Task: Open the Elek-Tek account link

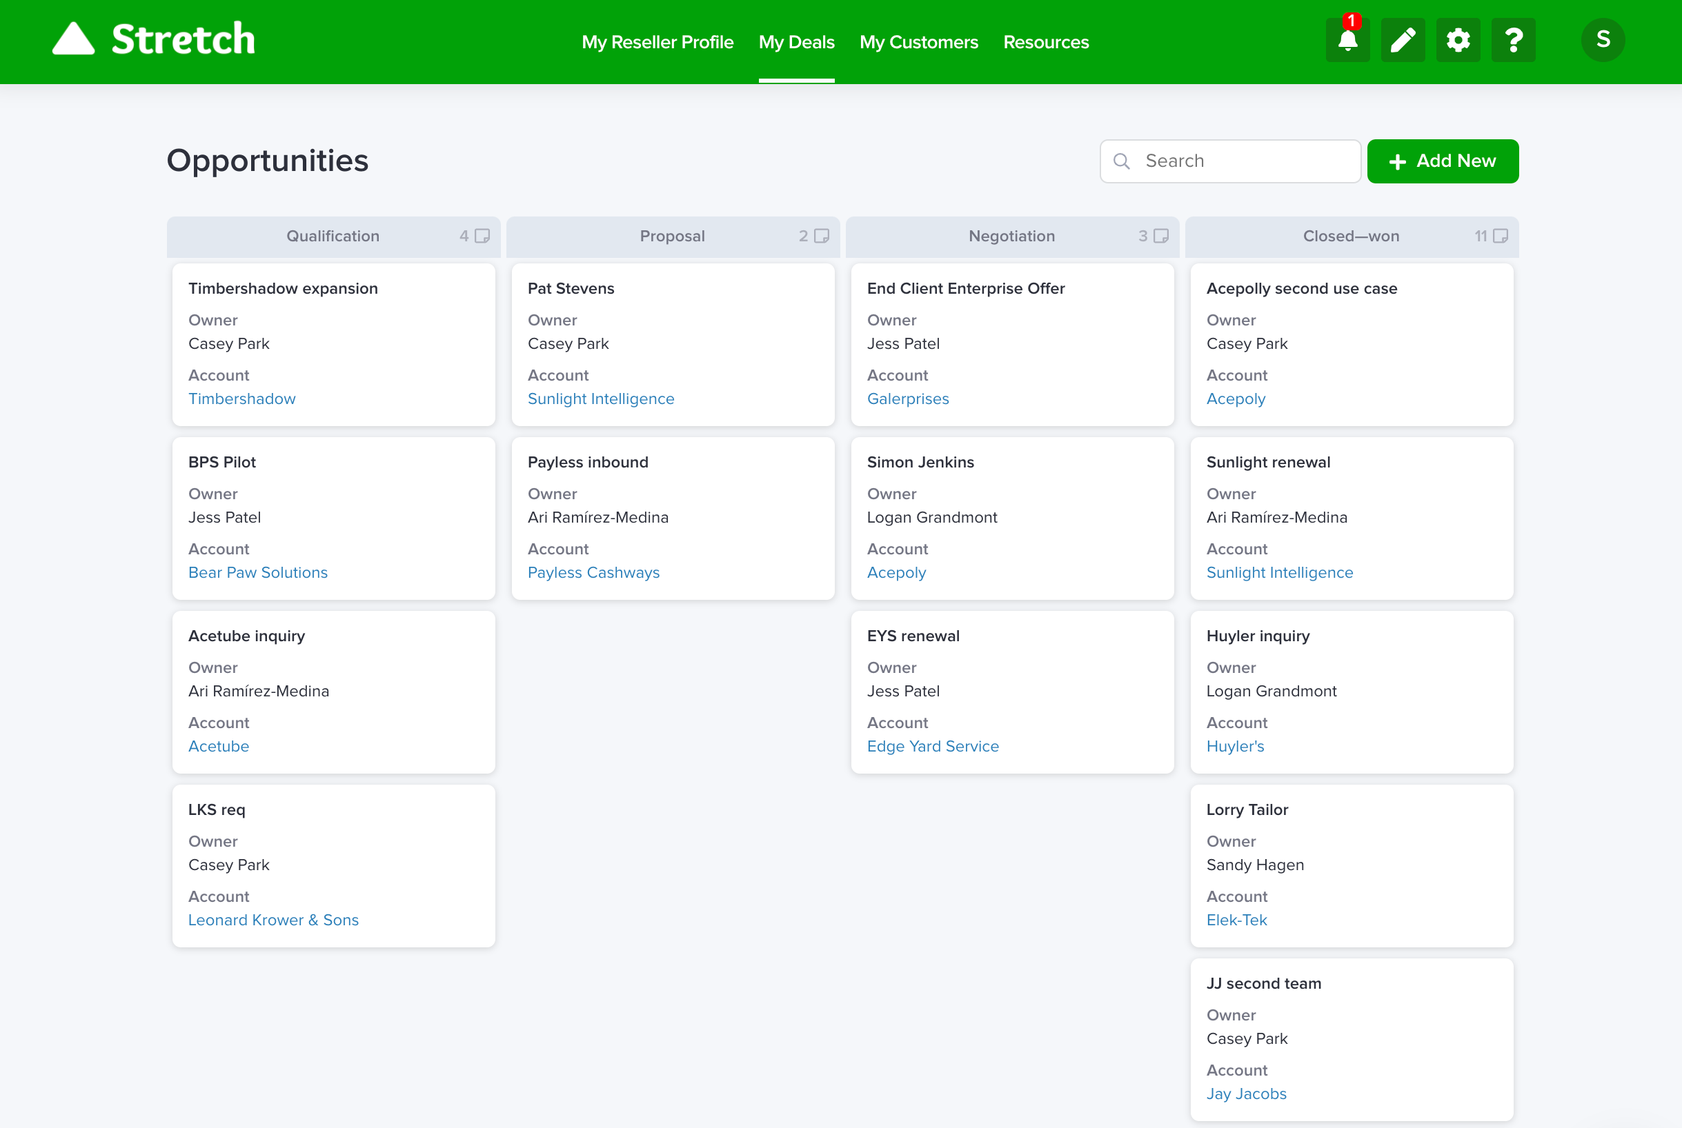Action: [1236, 920]
